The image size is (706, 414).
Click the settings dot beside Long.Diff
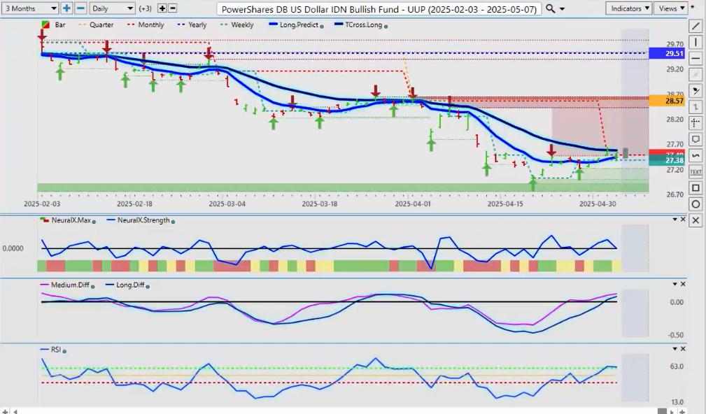(x=148, y=286)
